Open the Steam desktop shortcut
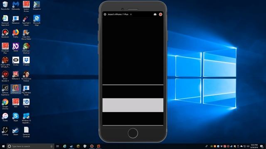The image size is (266, 149). click(16, 131)
